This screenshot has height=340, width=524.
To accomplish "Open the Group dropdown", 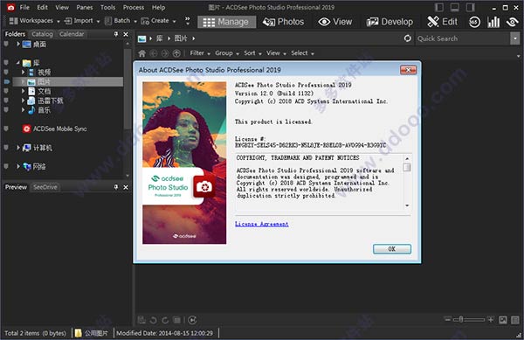I will (227, 53).
